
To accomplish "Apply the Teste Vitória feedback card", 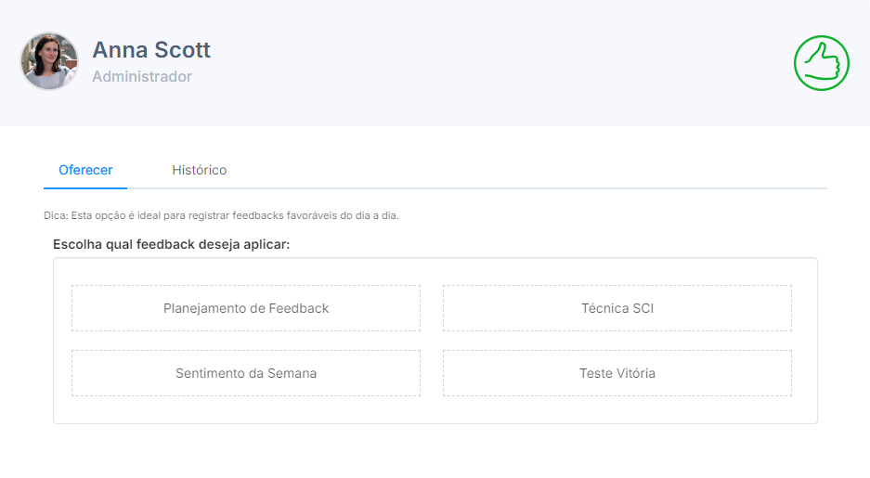I will click(617, 373).
